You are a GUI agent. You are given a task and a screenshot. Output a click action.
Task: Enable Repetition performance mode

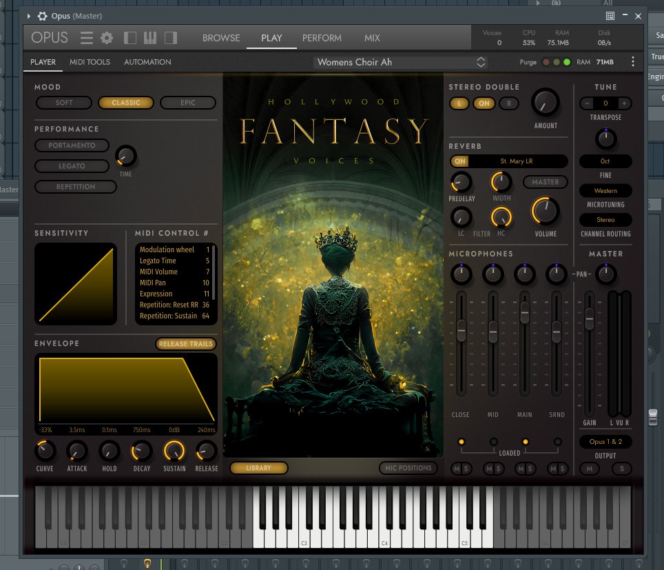tap(76, 187)
